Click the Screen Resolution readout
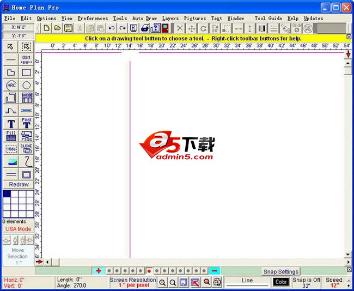The image size is (354, 291). (x=133, y=282)
